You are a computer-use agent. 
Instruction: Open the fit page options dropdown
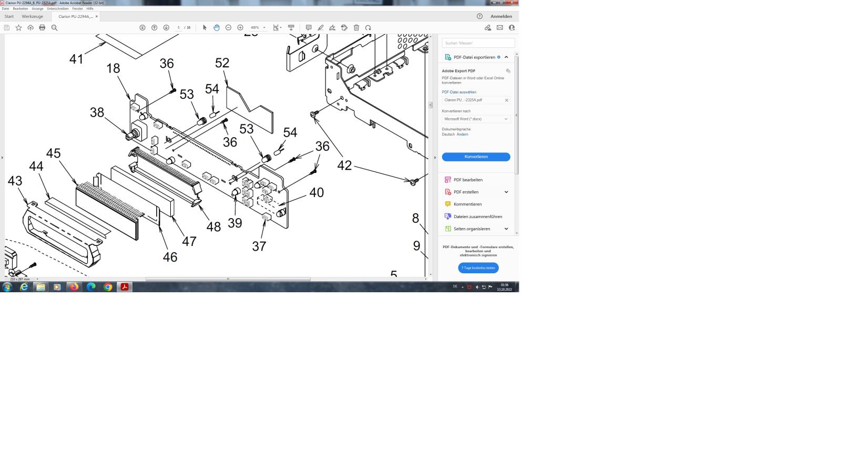277,27
